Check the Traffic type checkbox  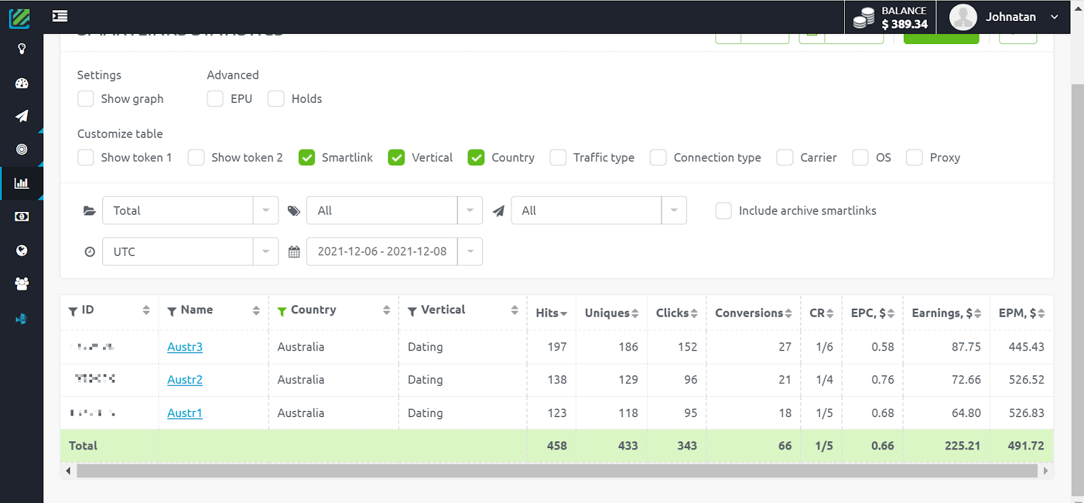click(558, 158)
